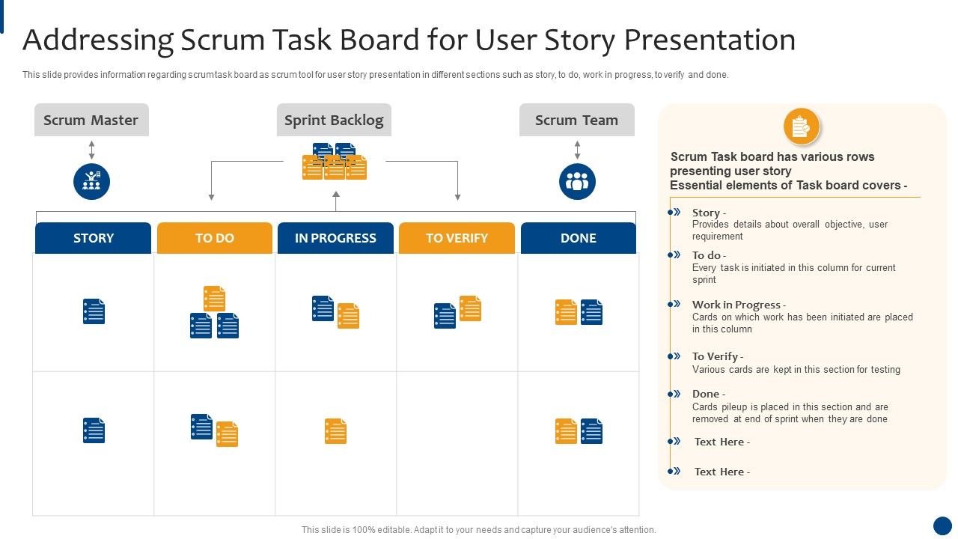Click the To Do two-card stack, second row
Screen dimensions: 958x539
tap(215, 430)
